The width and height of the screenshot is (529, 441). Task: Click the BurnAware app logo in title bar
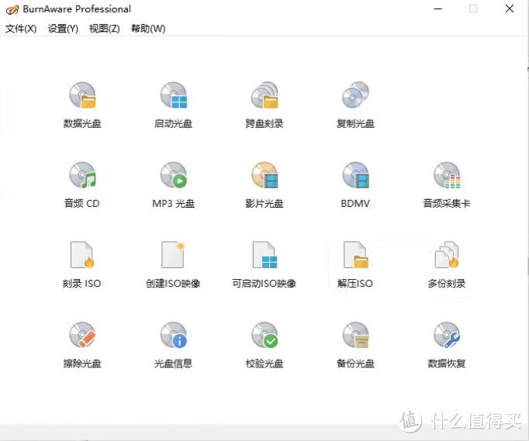[12, 9]
